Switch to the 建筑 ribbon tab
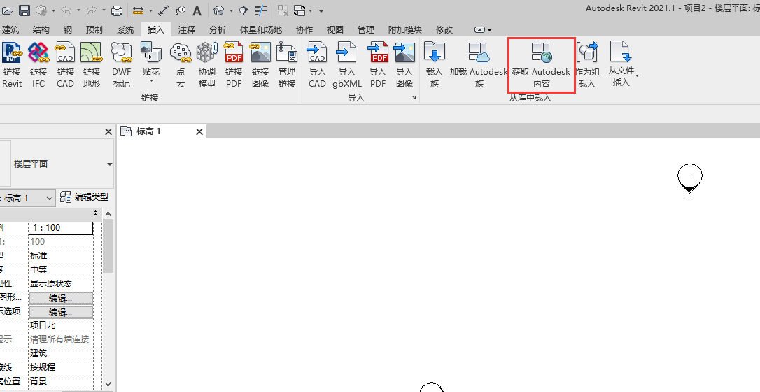This screenshot has width=760, height=392. 10,29
